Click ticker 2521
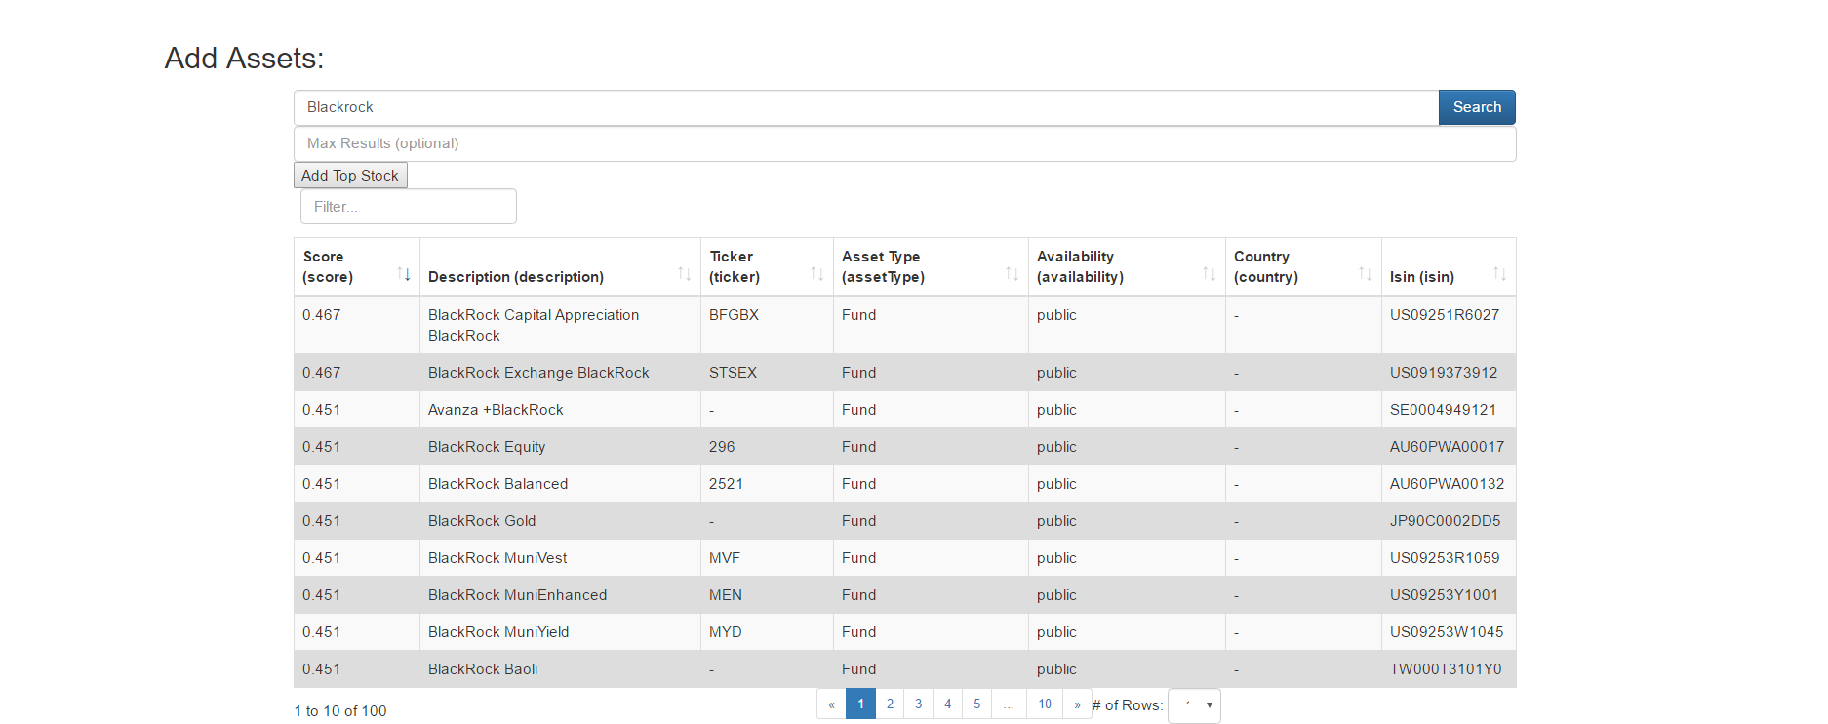Image resolution: width=1828 pixels, height=724 pixels. tap(726, 484)
